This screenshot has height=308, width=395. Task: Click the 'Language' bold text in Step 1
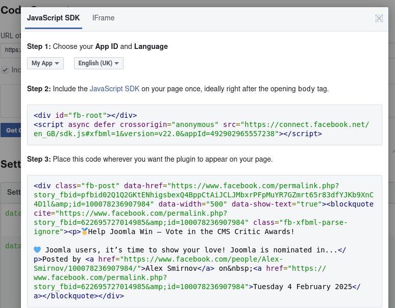(x=151, y=46)
